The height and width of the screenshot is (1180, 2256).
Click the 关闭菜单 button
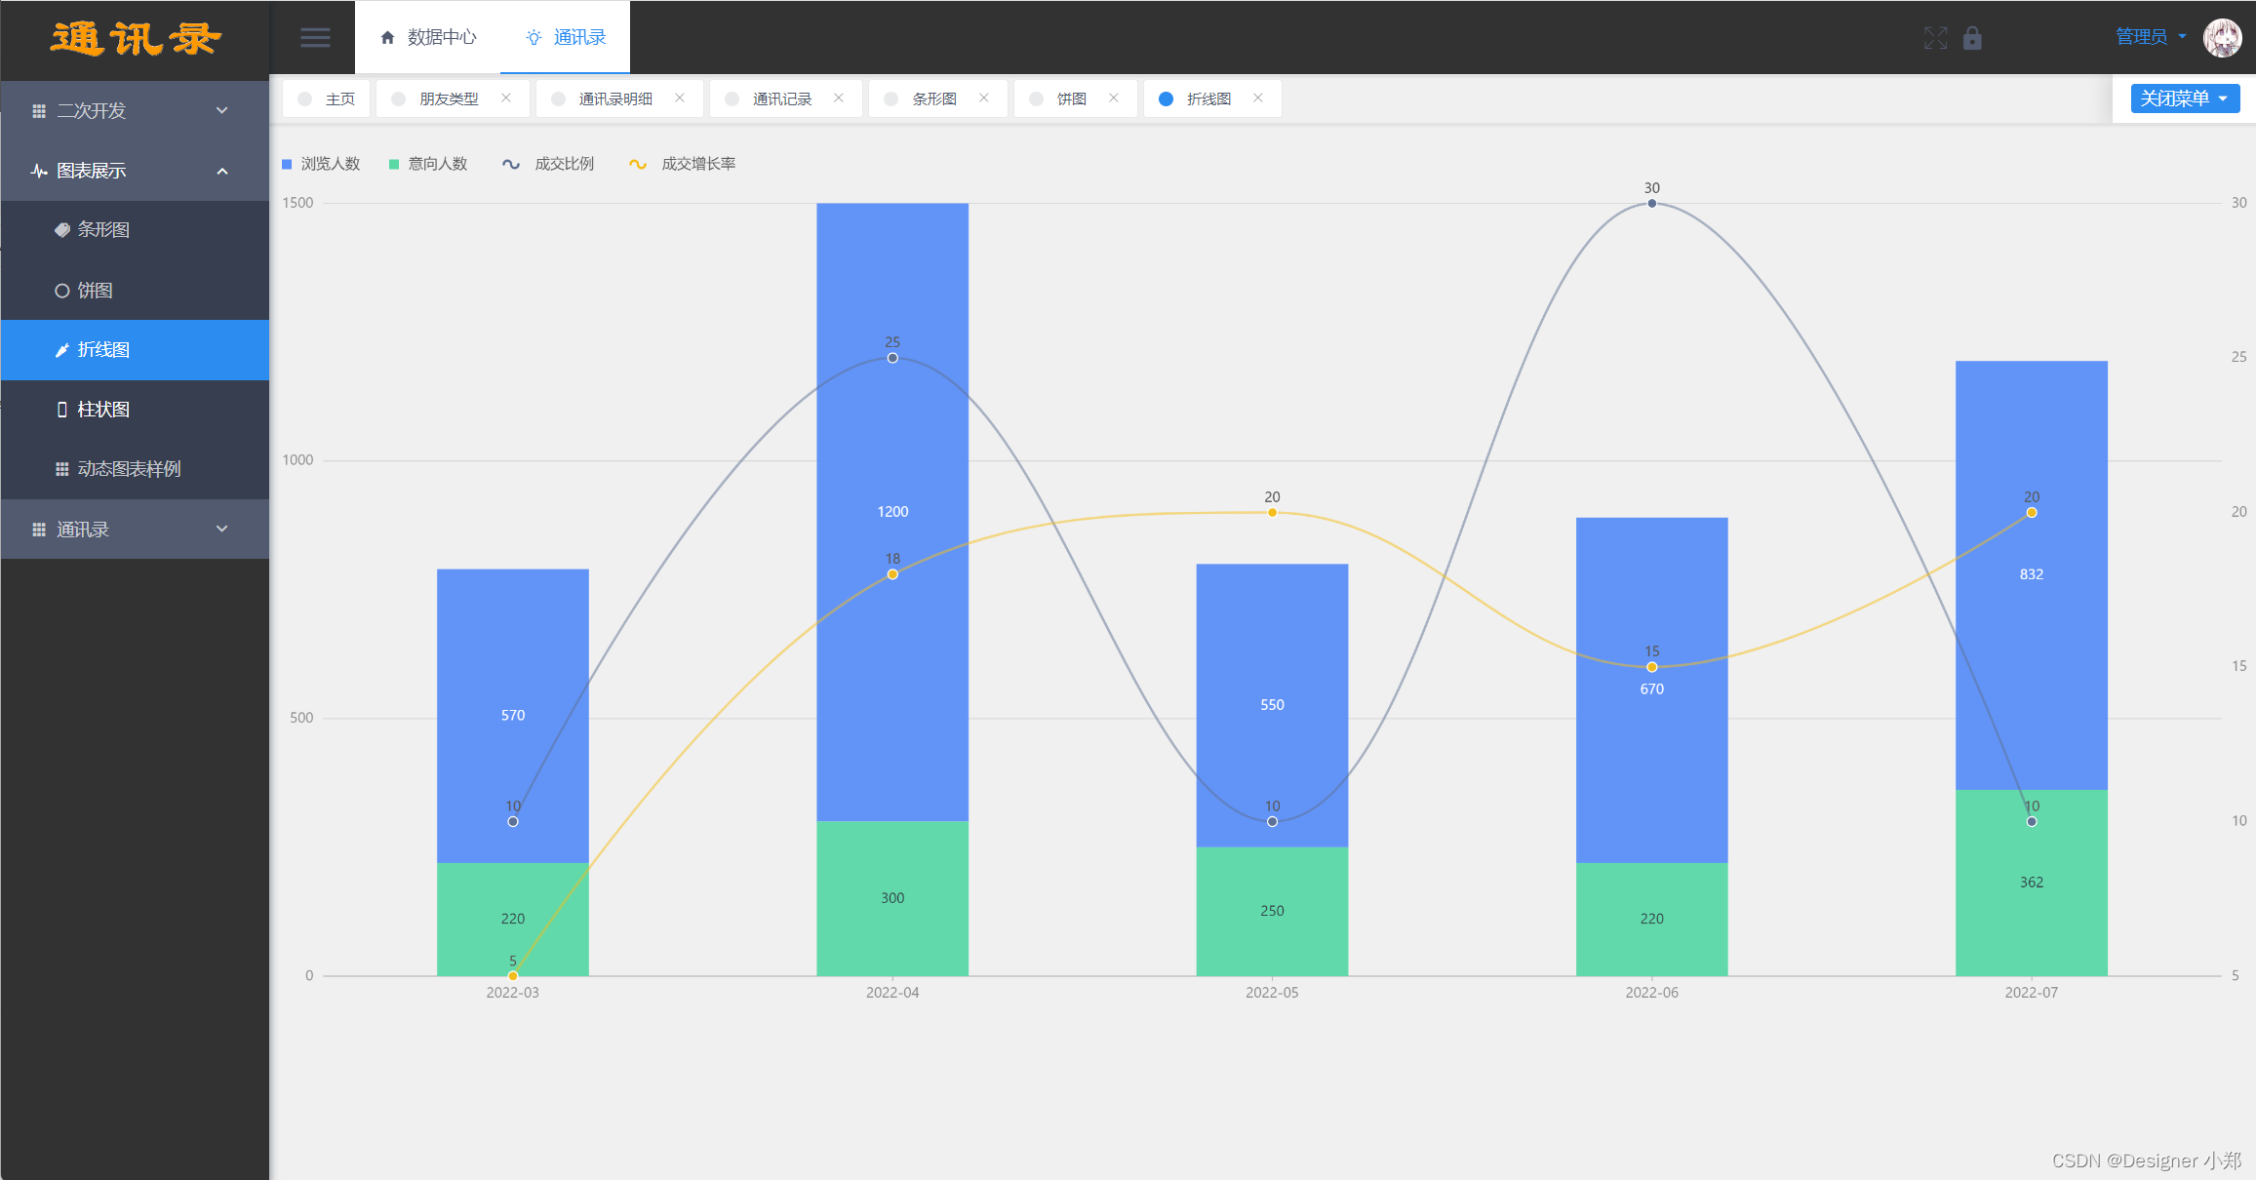coord(2184,98)
